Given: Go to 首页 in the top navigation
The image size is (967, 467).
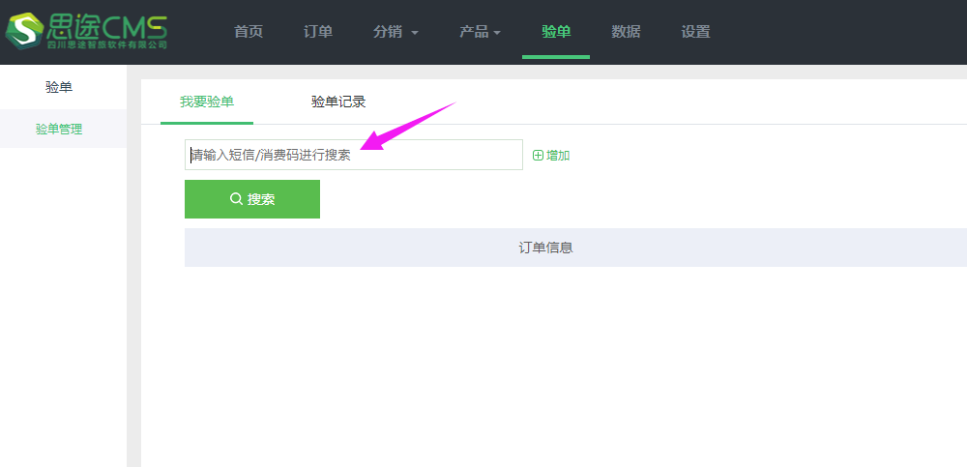Looking at the screenshot, I should (x=249, y=32).
